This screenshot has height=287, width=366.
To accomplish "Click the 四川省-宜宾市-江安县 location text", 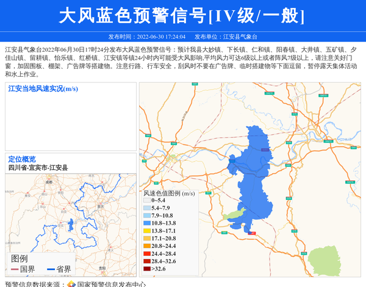I will click(38, 168).
